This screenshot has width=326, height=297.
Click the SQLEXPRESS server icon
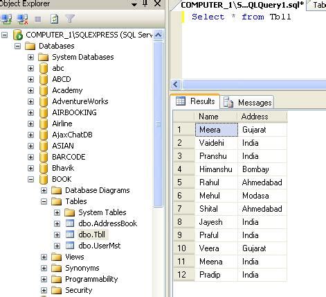[x=18, y=35]
